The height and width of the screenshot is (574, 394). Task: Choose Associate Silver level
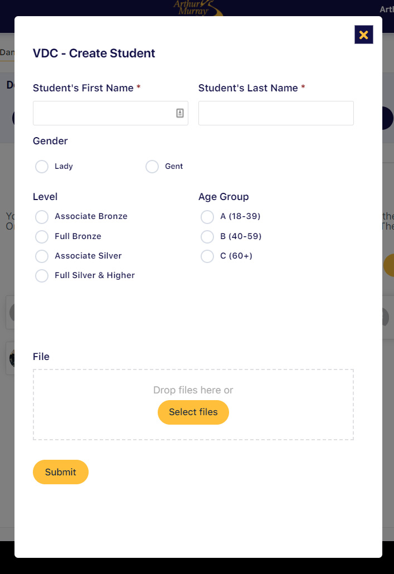pyautogui.click(x=42, y=256)
